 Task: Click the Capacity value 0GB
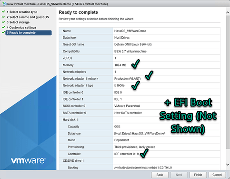coord(117,126)
